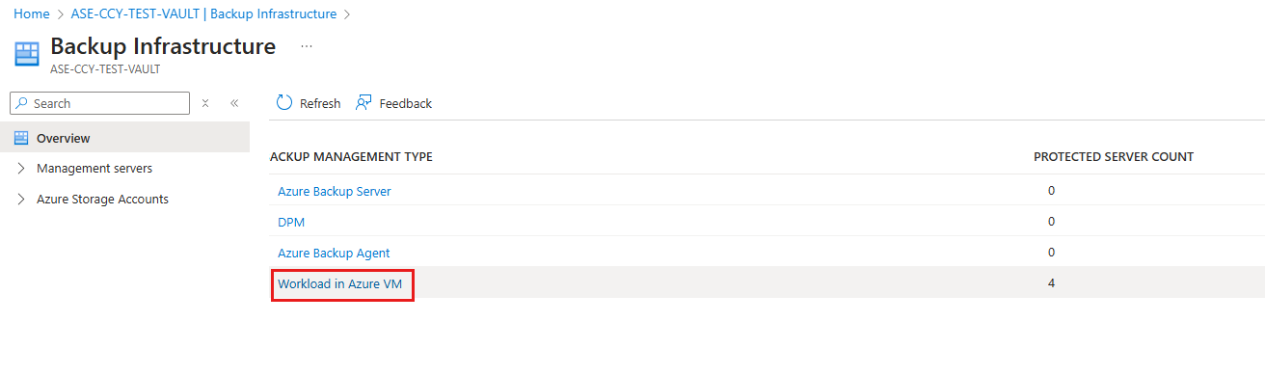Expand the Management servers tree node
The height and width of the screenshot is (375, 1265).
tap(21, 169)
